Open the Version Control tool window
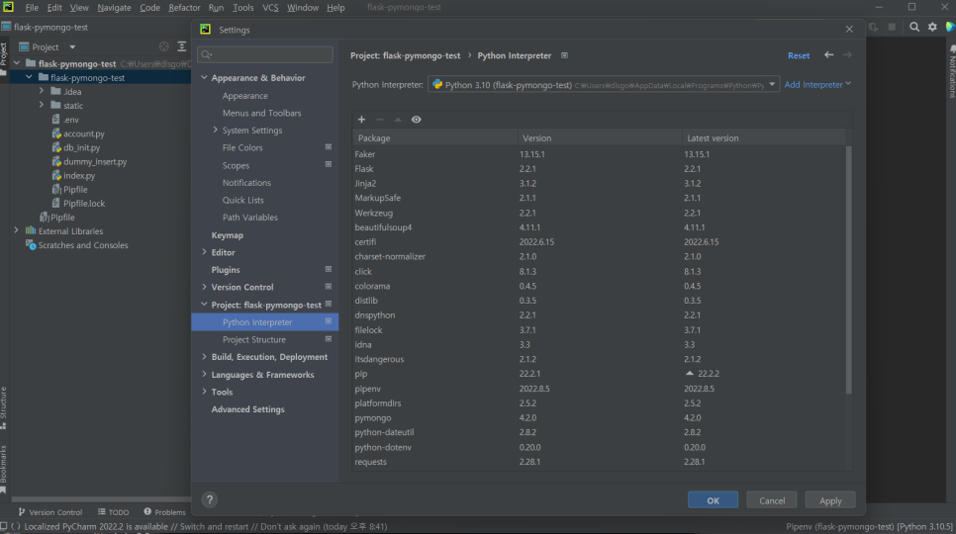The image size is (956, 534). 50,512
